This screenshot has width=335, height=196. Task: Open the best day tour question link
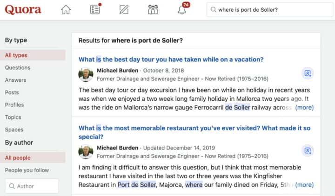tap(171, 59)
